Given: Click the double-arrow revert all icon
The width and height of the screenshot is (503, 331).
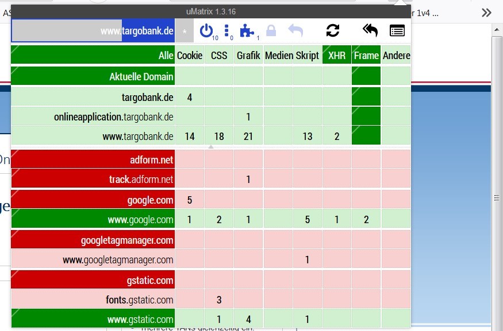Looking at the screenshot, I should point(370,30).
